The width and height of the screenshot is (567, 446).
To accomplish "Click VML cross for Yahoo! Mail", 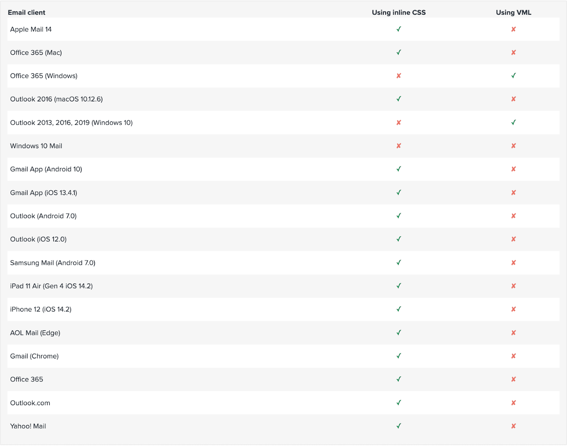I will pyautogui.click(x=513, y=426).
